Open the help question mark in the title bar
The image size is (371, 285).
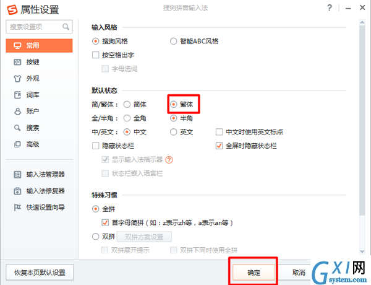[x=330, y=8]
